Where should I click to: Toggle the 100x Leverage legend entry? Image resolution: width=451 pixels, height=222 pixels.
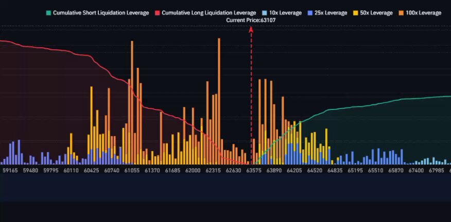[420, 13]
